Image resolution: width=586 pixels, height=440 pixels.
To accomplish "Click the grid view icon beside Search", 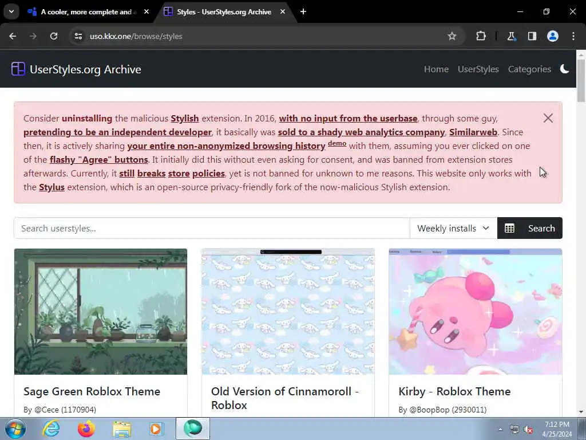I will (x=509, y=228).
